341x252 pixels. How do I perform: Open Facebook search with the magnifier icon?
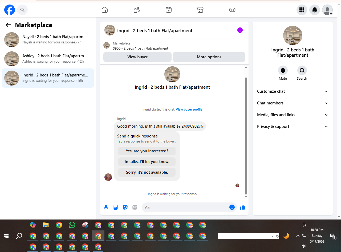pyautogui.click(x=22, y=10)
